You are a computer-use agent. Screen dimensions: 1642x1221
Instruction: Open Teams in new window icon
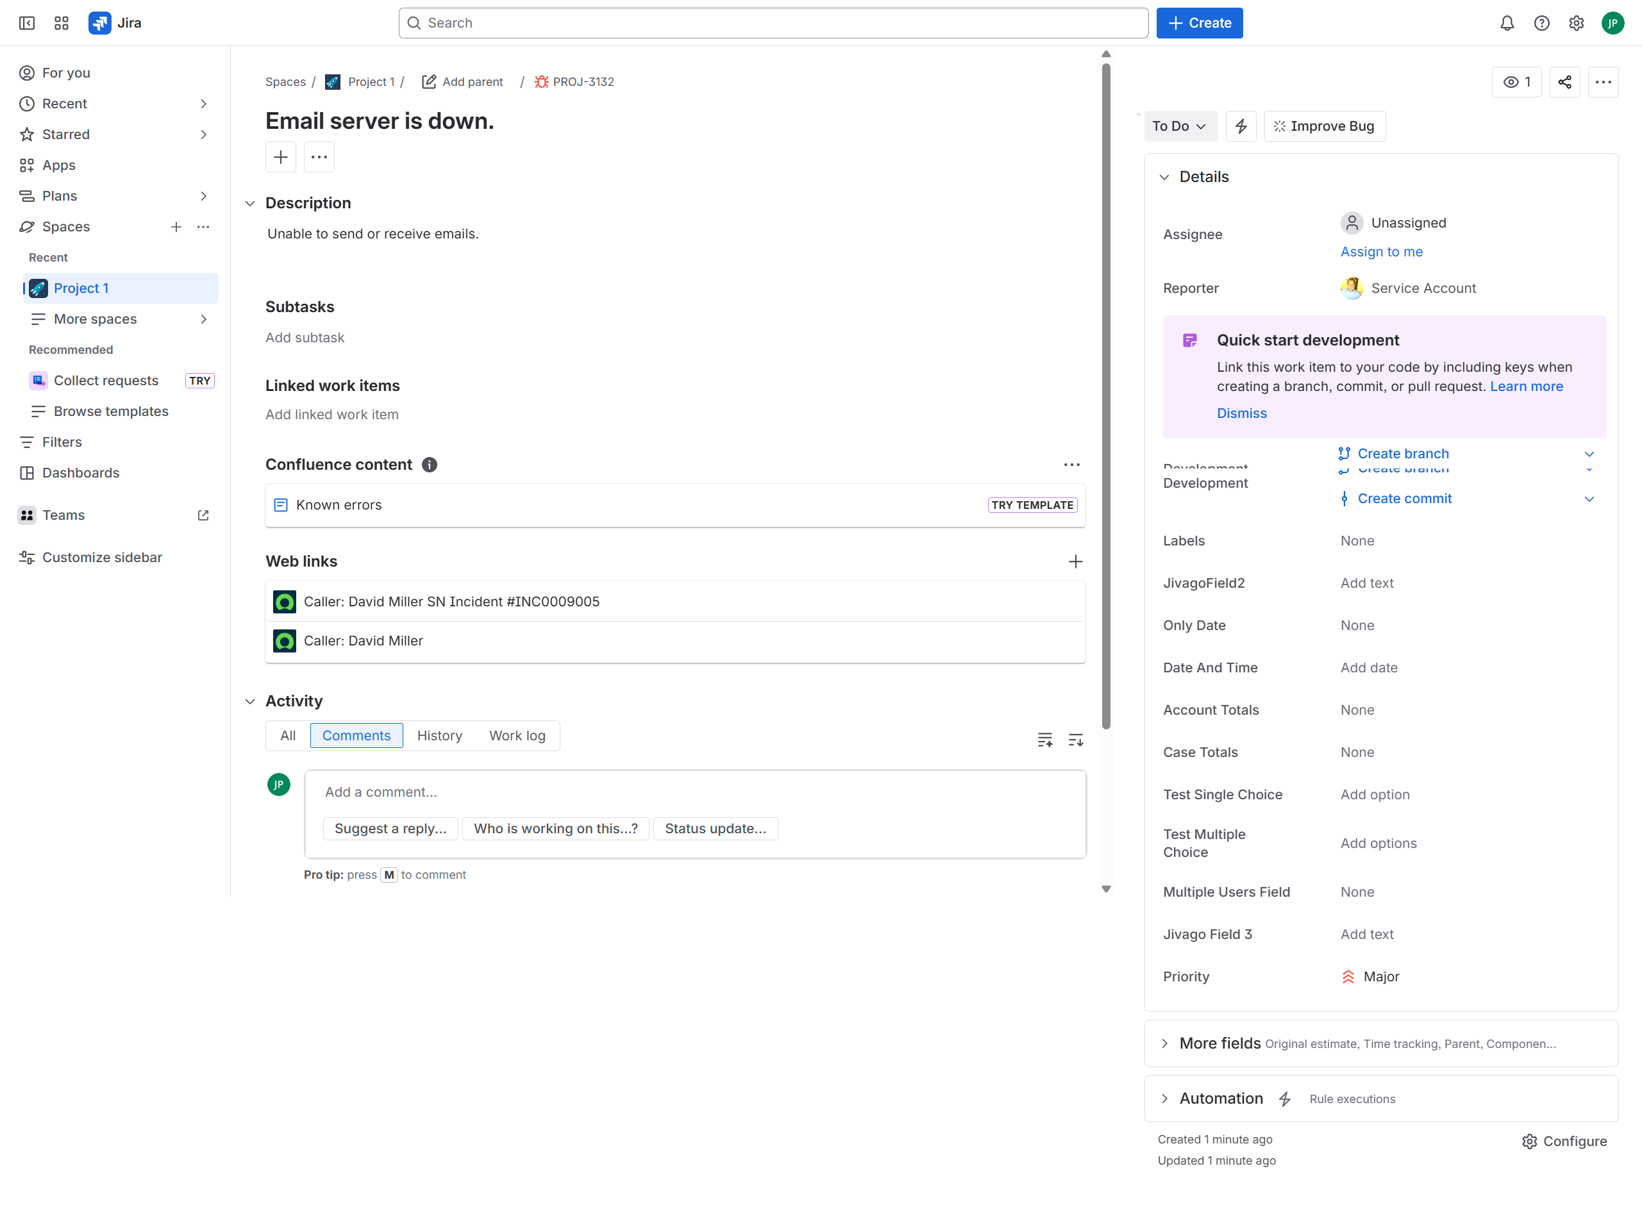[203, 515]
